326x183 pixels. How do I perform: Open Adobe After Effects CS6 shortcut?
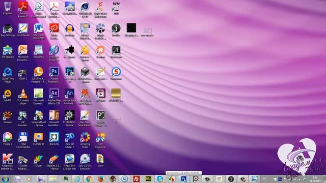point(54,97)
